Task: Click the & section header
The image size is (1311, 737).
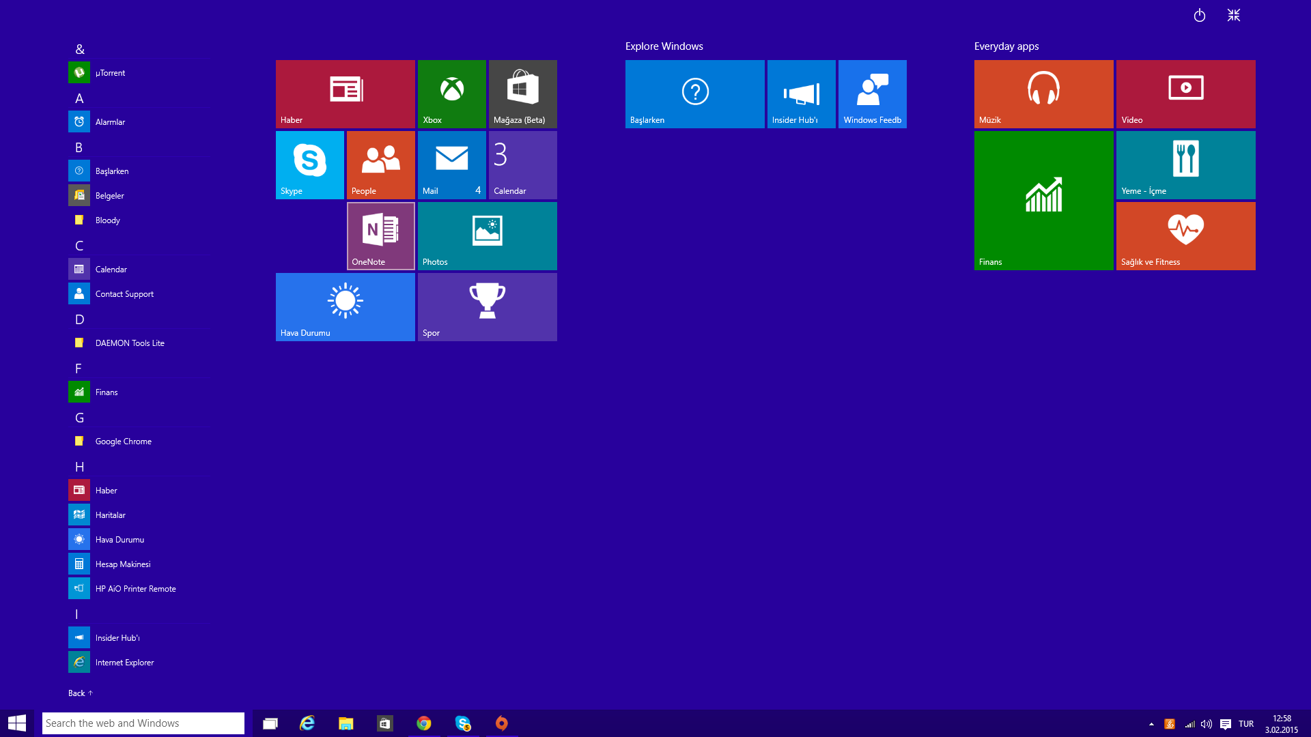Action: coord(80,49)
